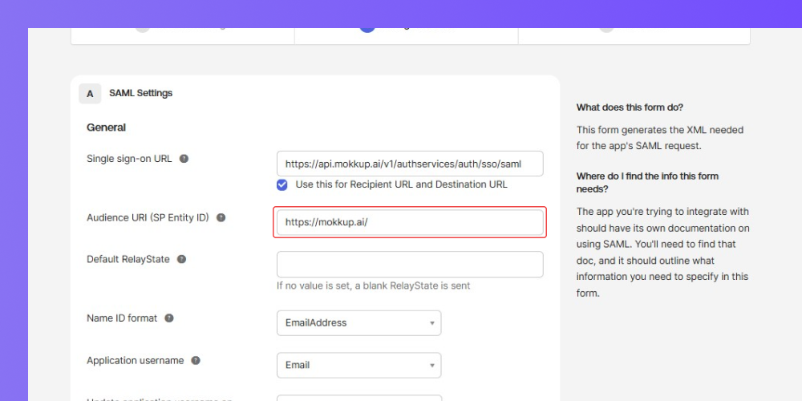Click help icon next to Single sign-on URL
Viewport: 802px width, 401px height.
pyautogui.click(x=184, y=159)
